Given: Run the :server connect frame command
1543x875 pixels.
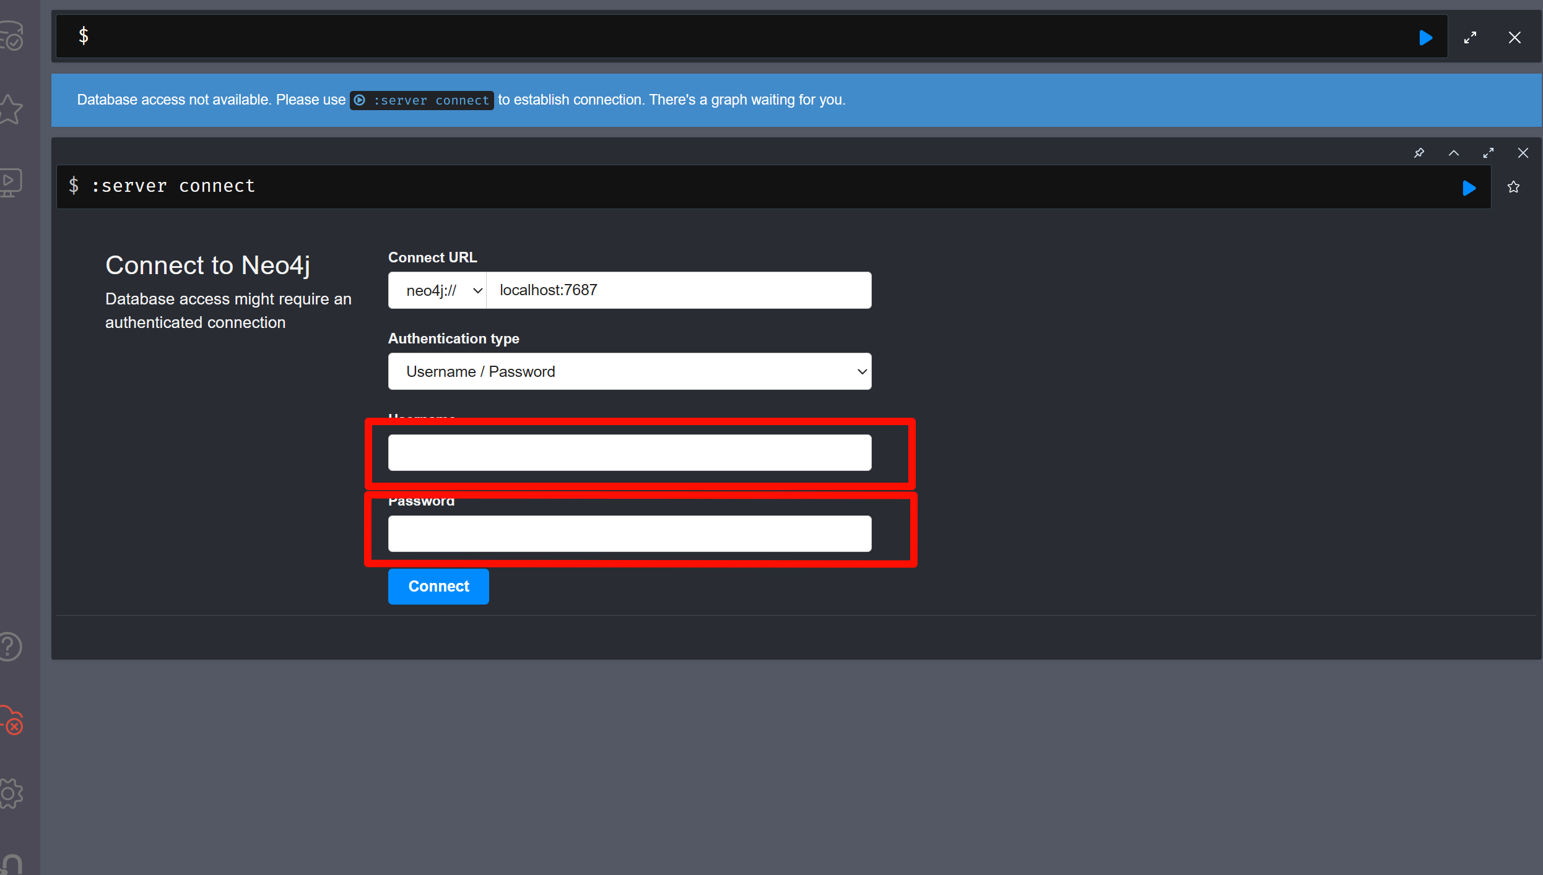Looking at the screenshot, I should pos(1469,187).
